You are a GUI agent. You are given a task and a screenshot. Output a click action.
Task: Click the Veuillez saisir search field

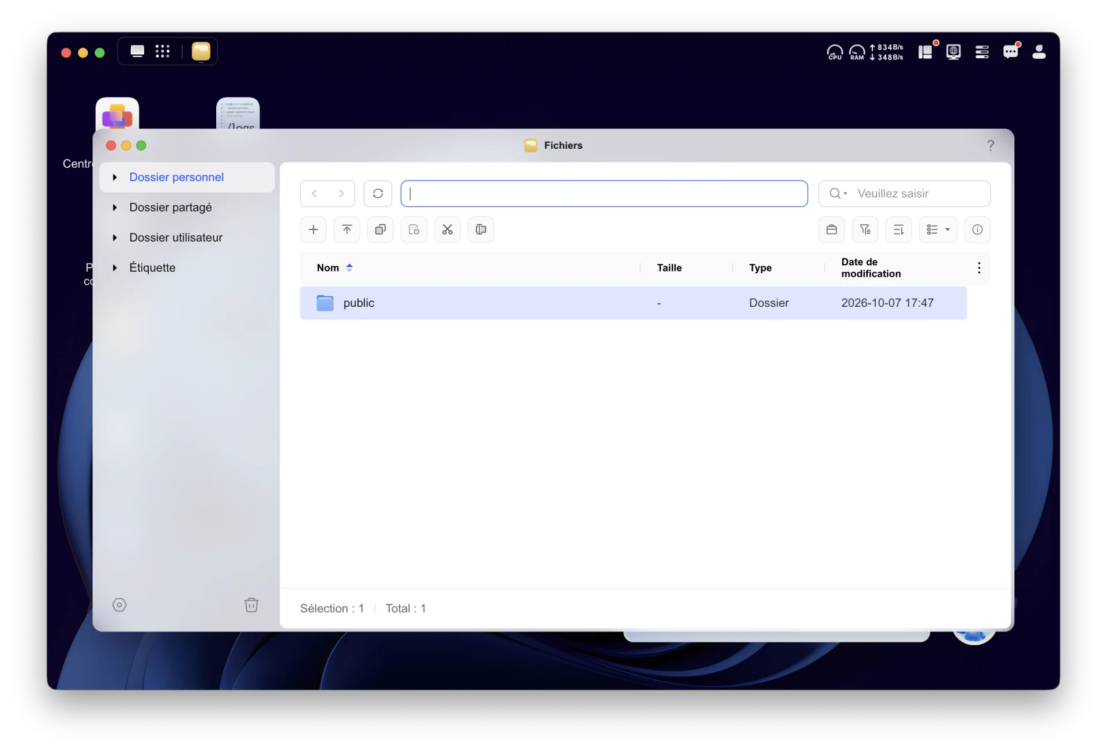click(x=904, y=193)
